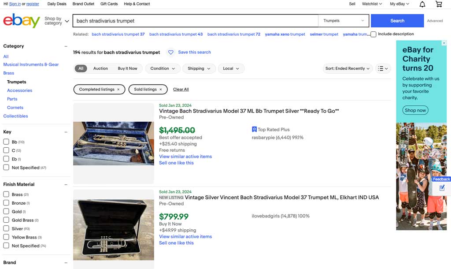The width and height of the screenshot is (451, 269).
Task: Collapse the Finish Material filter section
Action: coord(66,184)
